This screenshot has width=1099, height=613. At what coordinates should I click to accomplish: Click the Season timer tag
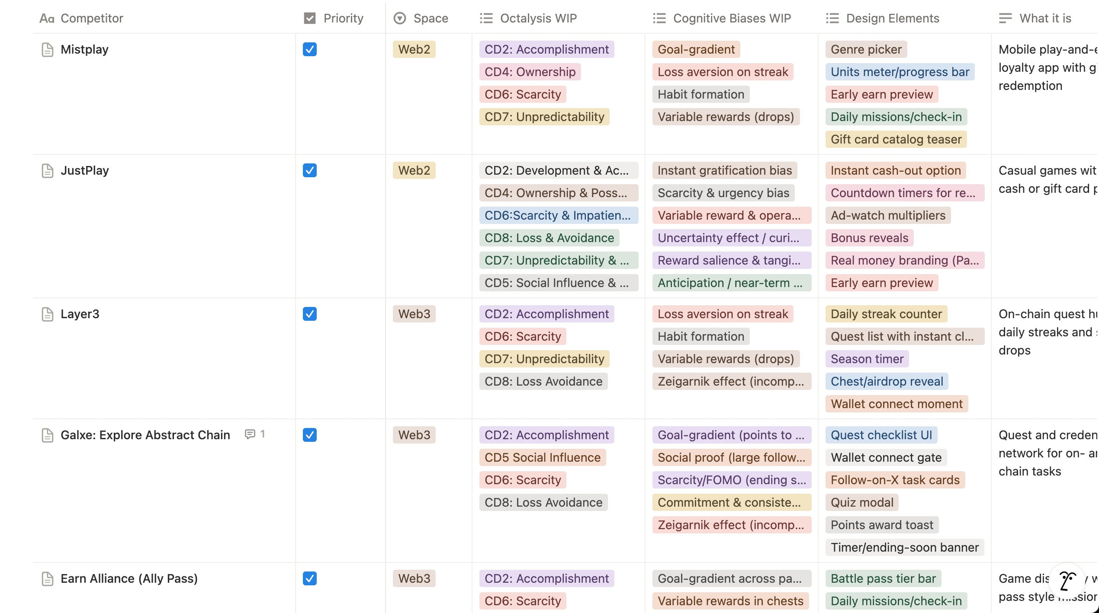point(867,359)
